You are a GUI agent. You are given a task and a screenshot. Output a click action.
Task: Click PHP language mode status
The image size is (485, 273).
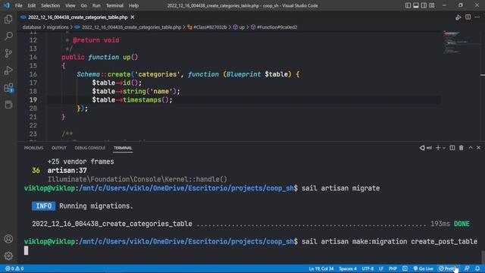(393, 268)
